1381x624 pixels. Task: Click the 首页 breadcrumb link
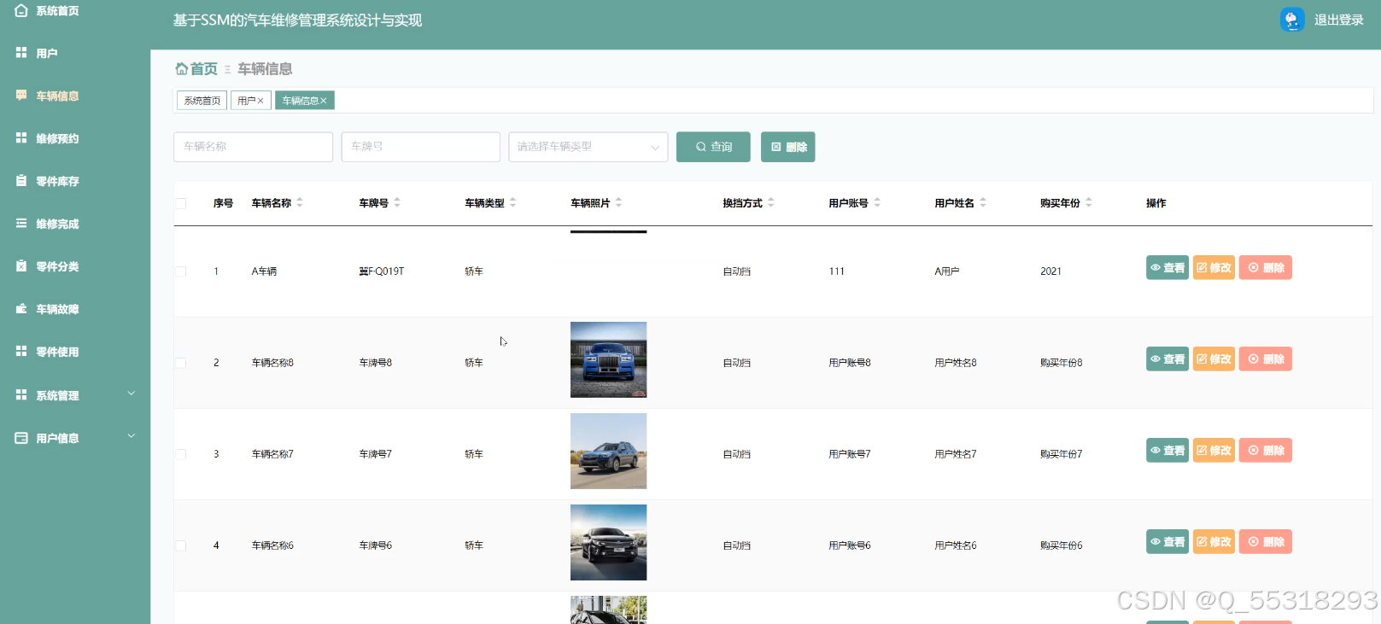pyautogui.click(x=203, y=68)
